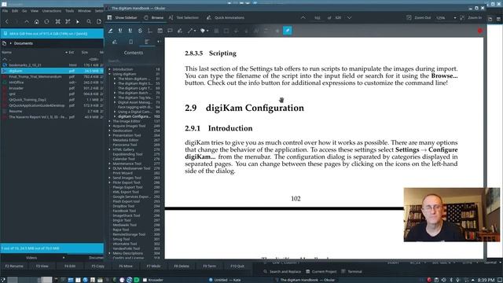Select the strikeout annotation tool

140,31
